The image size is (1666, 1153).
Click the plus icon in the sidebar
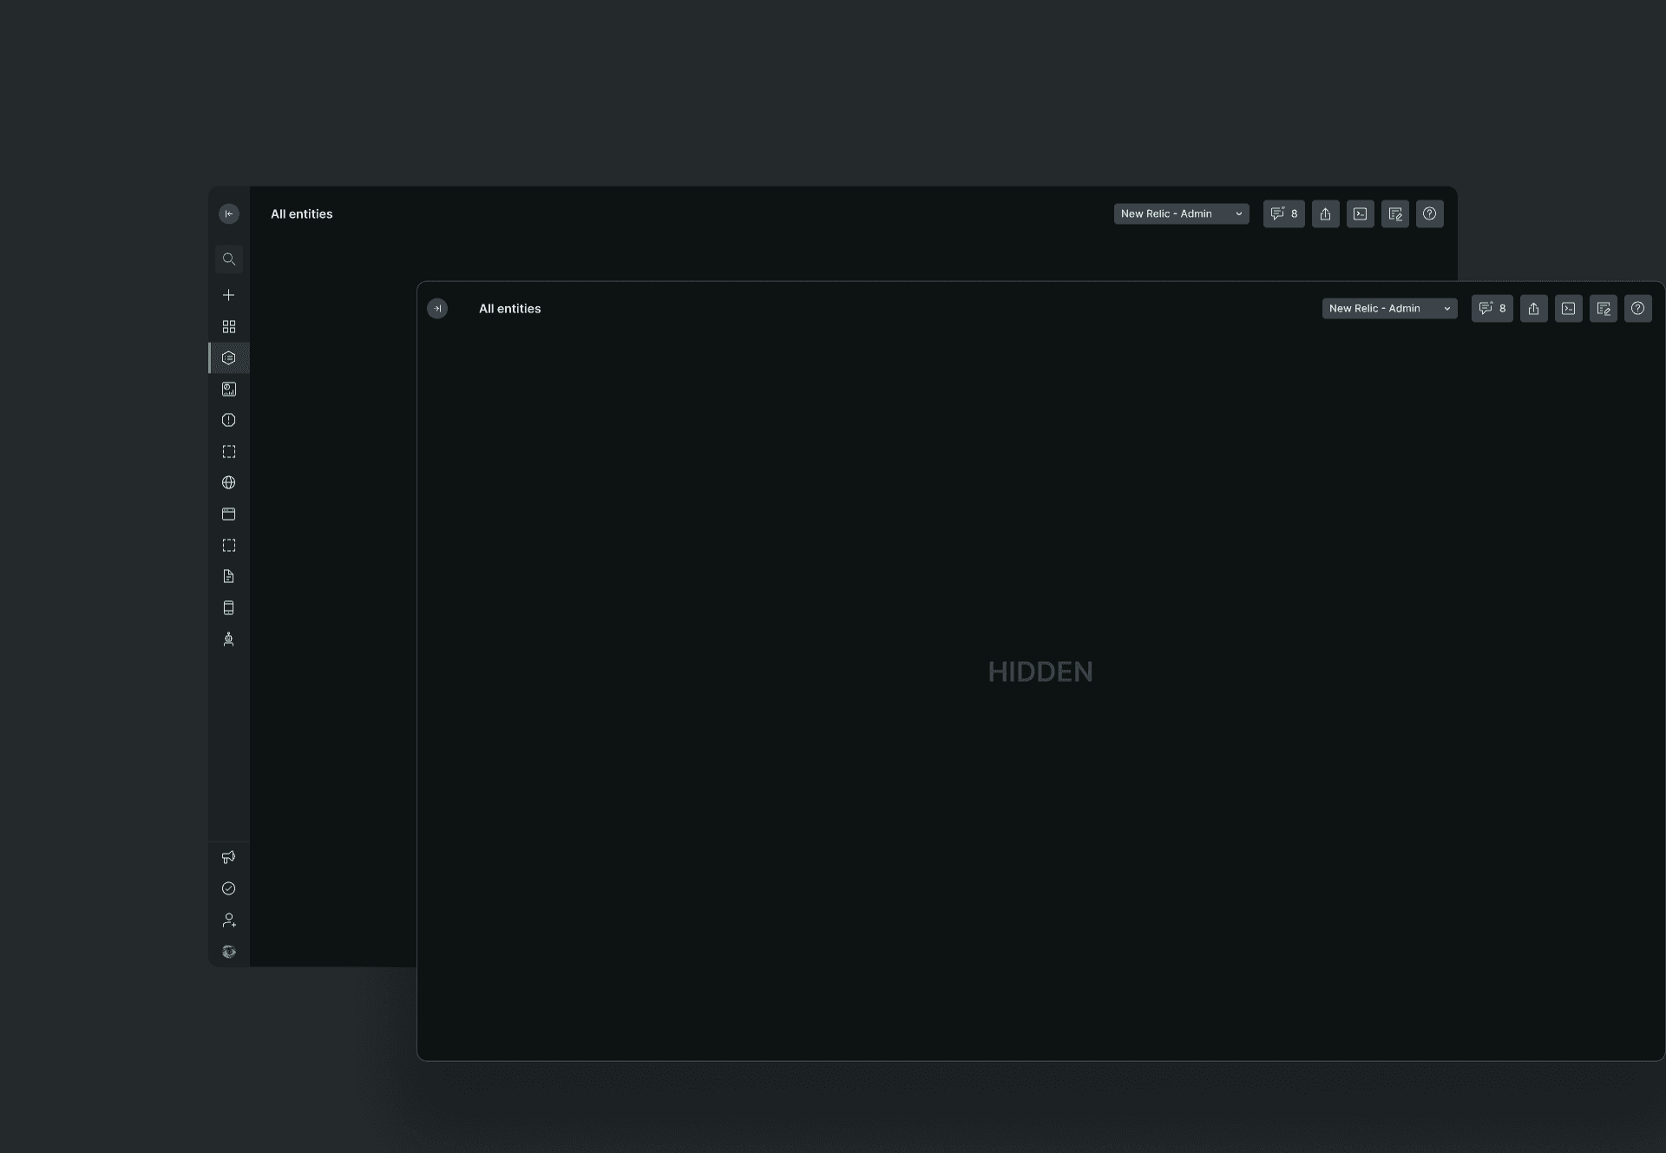click(x=229, y=295)
